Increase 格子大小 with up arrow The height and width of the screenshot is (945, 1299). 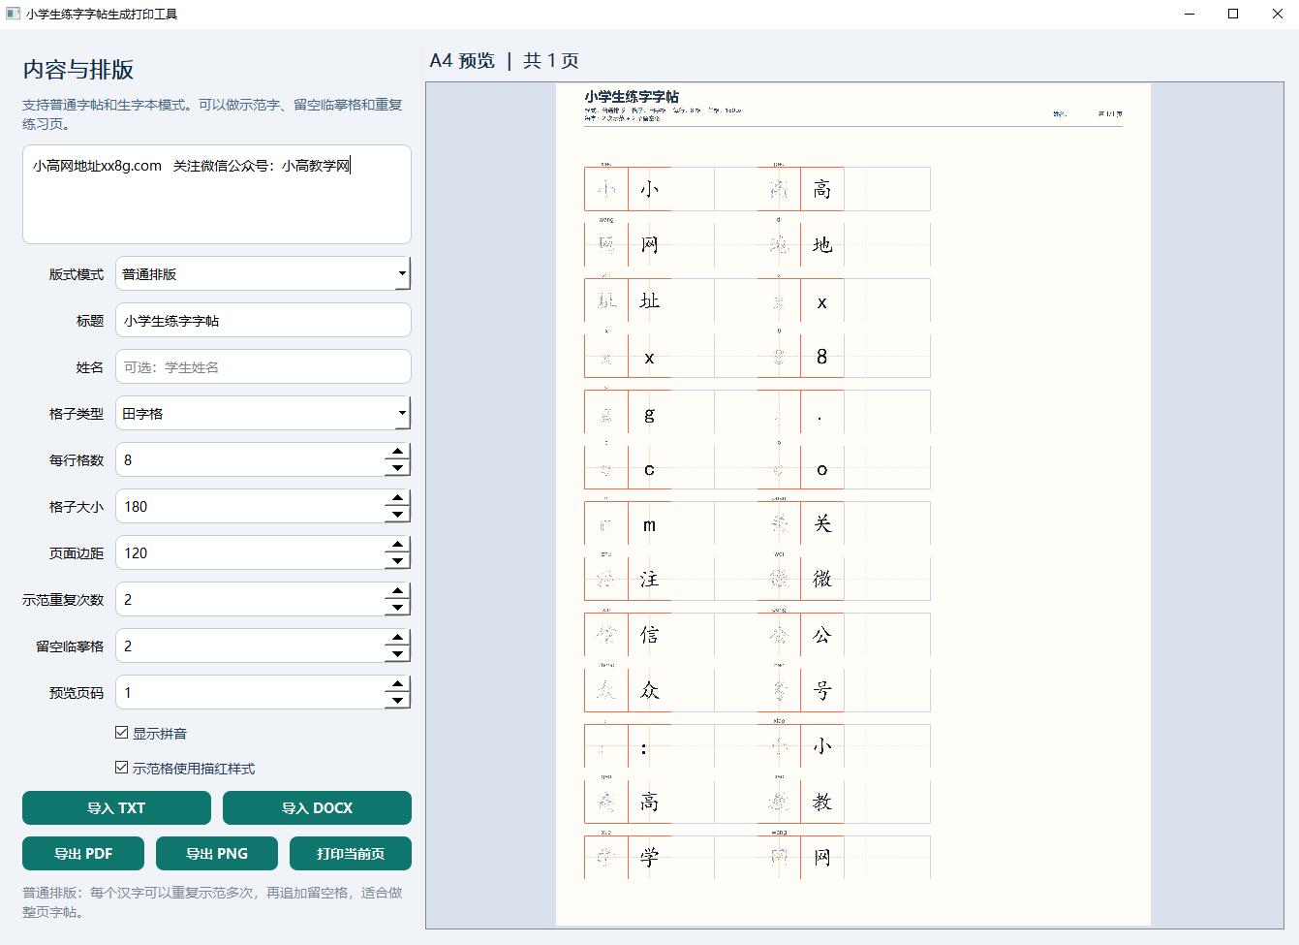point(397,498)
